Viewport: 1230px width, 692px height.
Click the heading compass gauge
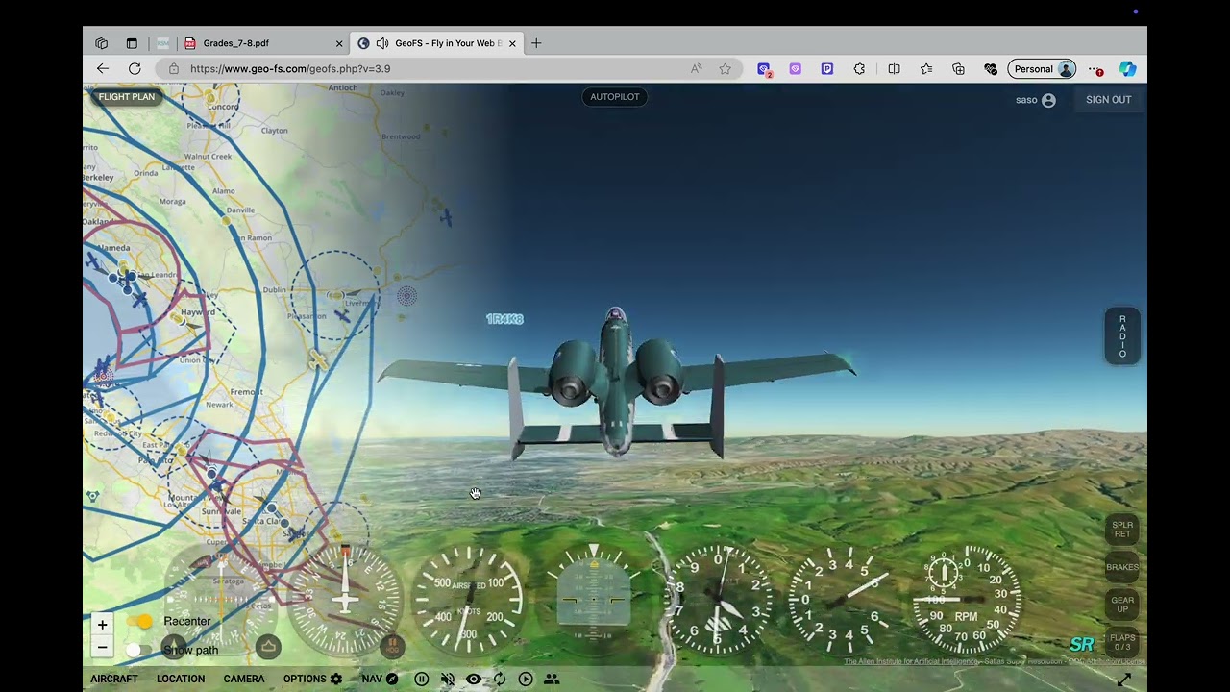(345, 599)
